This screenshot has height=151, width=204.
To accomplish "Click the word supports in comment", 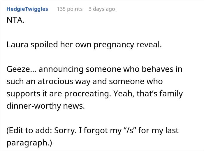I will pyautogui.click(x=23, y=94).
